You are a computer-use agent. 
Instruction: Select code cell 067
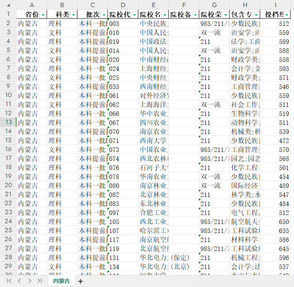123,122
